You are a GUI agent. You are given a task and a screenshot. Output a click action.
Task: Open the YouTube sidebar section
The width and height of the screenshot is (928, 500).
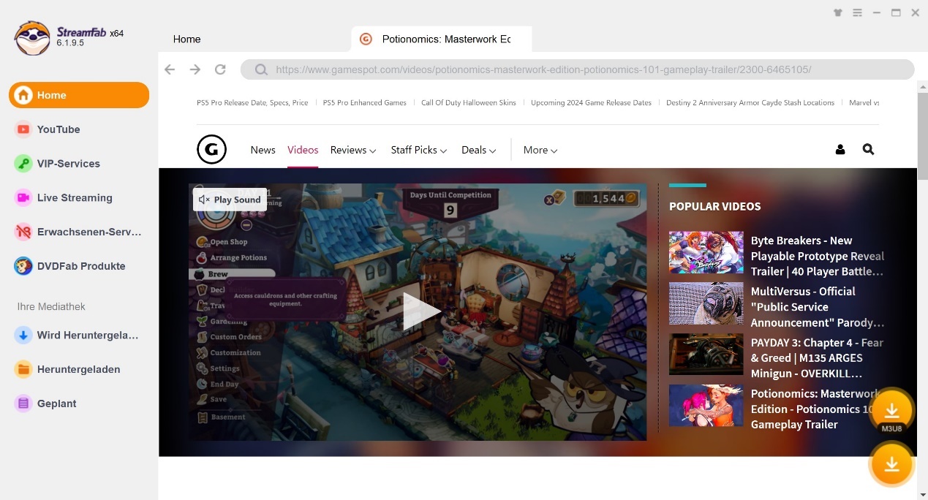[x=79, y=129]
